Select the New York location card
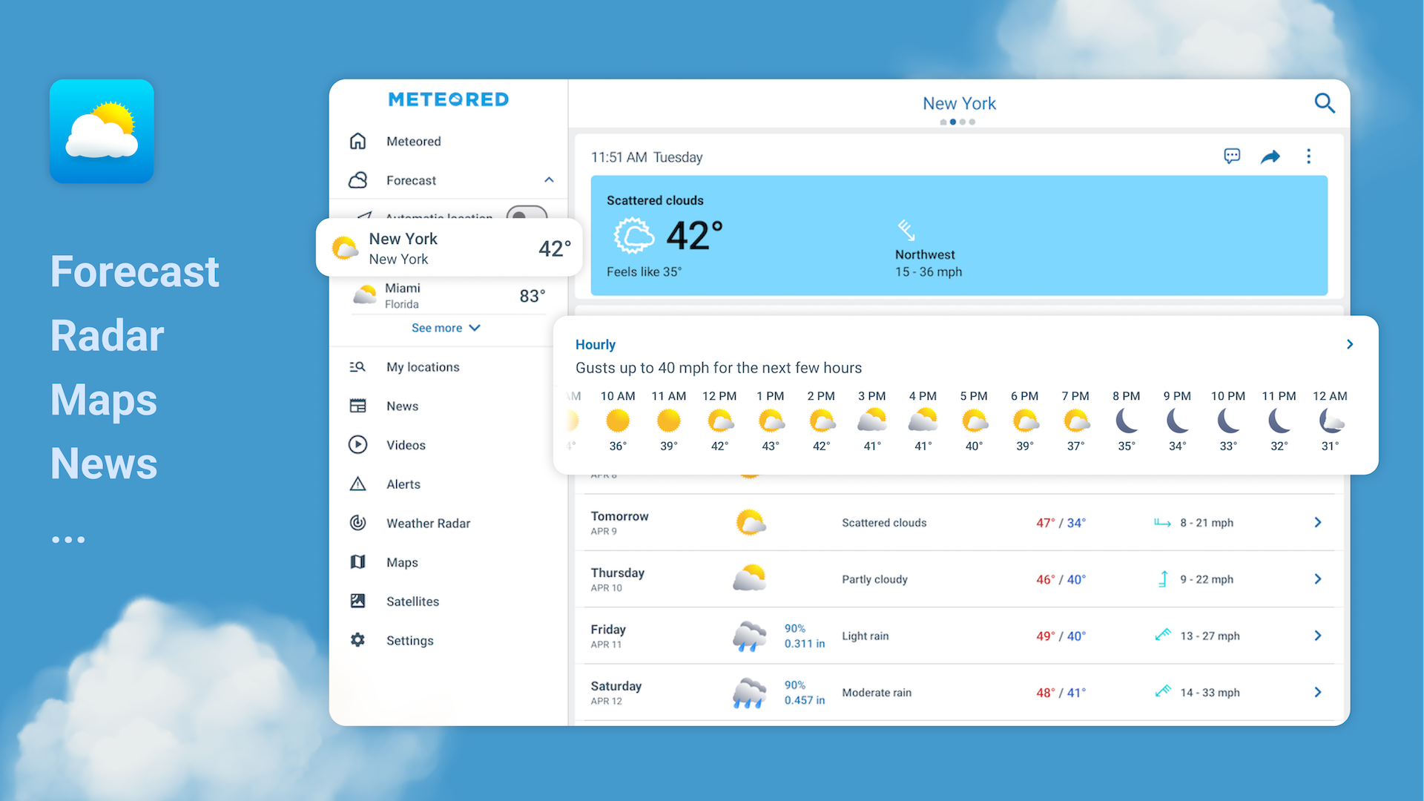The image size is (1424, 801). tap(449, 248)
